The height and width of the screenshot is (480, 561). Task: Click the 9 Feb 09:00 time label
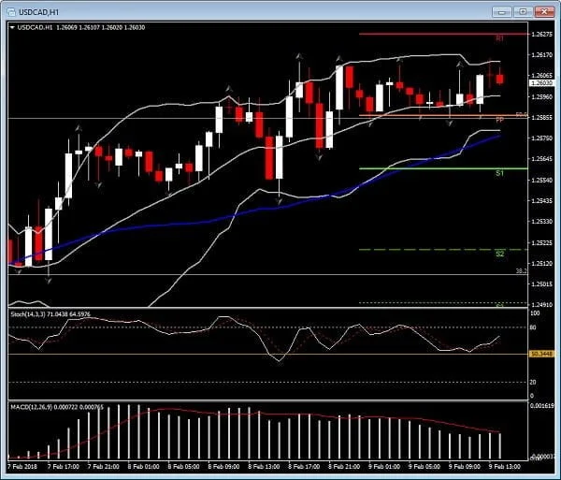(465, 467)
